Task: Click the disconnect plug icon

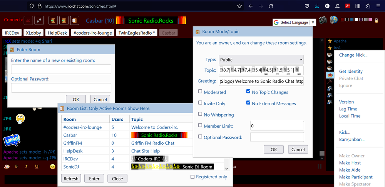Action: click(x=39, y=21)
